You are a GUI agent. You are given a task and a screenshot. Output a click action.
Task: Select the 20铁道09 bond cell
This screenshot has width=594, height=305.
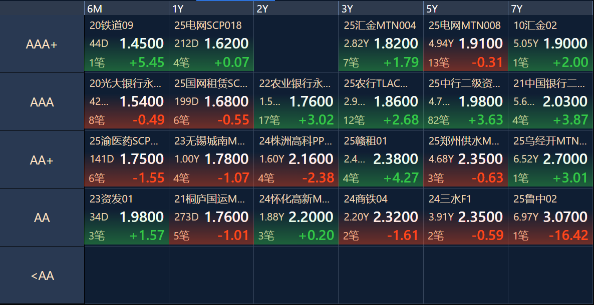coord(127,43)
